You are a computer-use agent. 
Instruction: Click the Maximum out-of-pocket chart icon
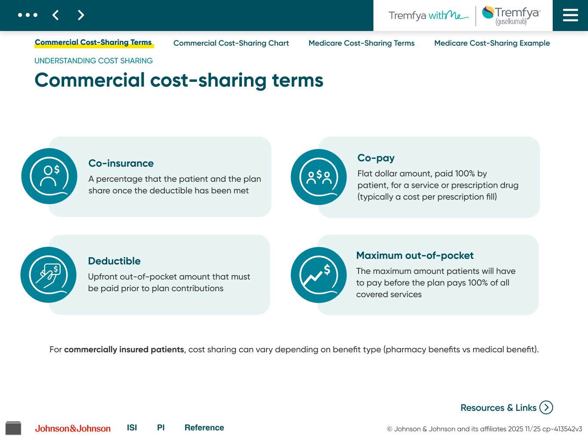(x=319, y=275)
